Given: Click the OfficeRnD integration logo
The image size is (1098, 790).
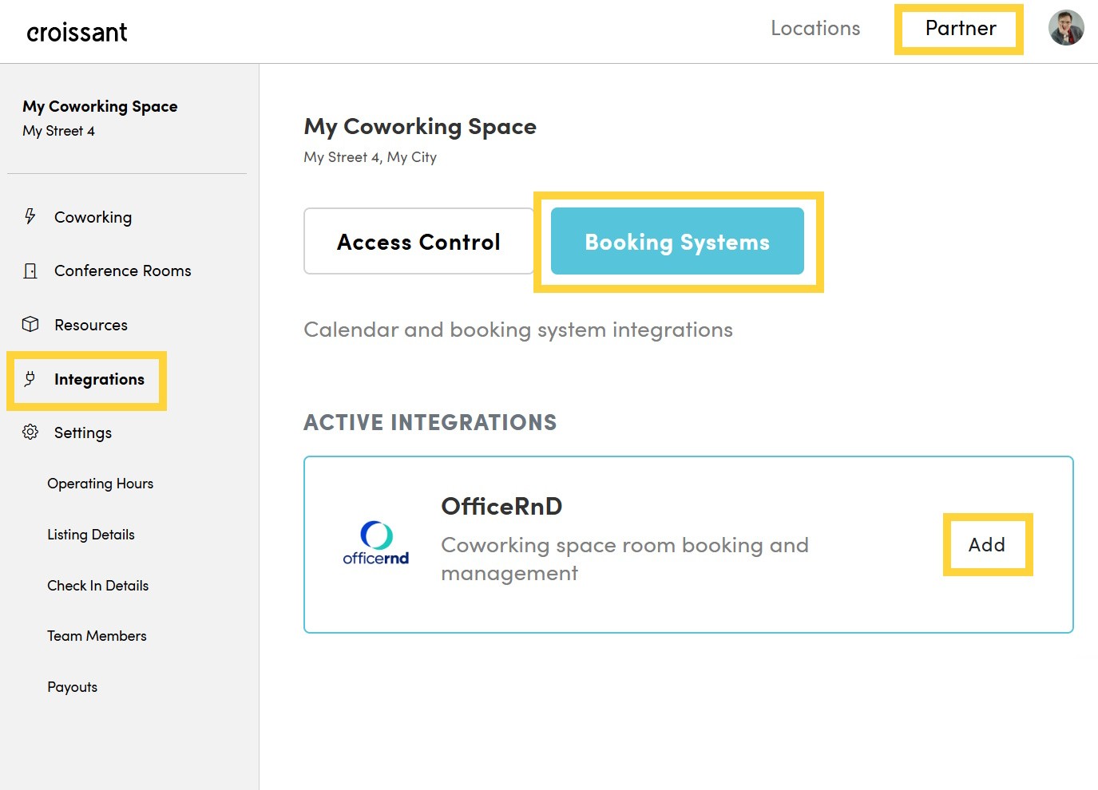Looking at the screenshot, I should point(375,543).
